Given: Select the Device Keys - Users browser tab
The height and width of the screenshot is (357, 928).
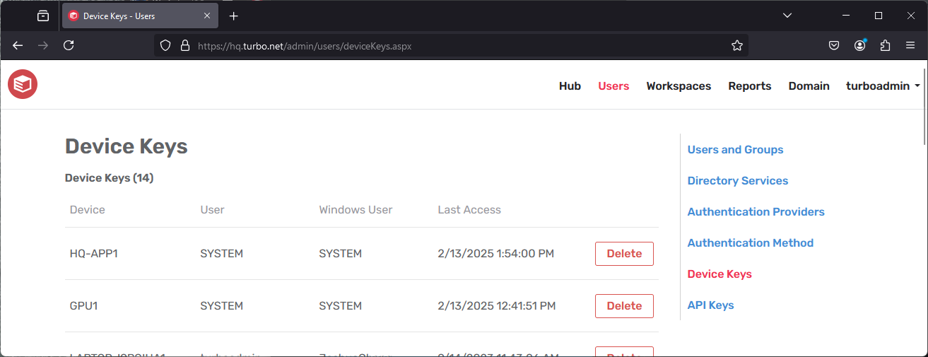Looking at the screenshot, I should [x=140, y=16].
